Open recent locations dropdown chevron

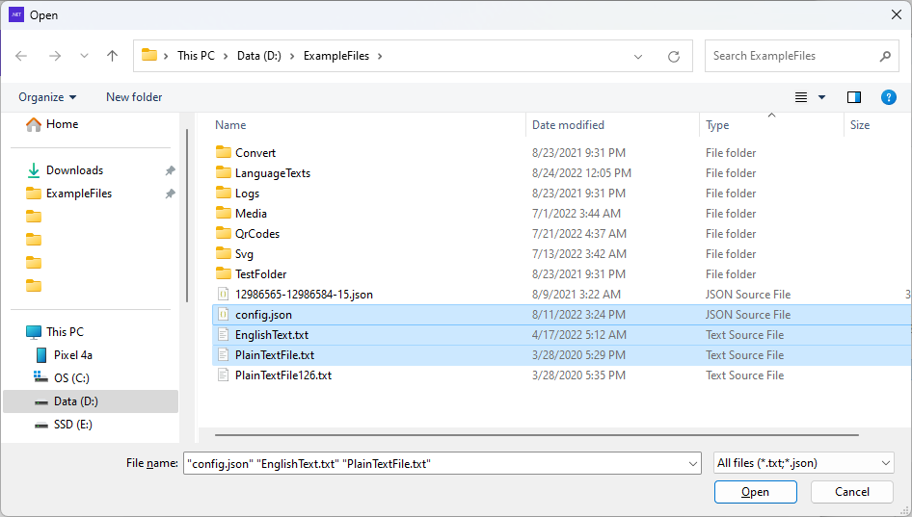(x=84, y=56)
